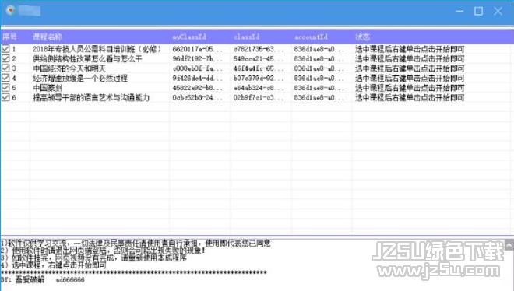514x291 pixels.
Task: Click classId cell e64ab324-c8...
Action: 258,88
